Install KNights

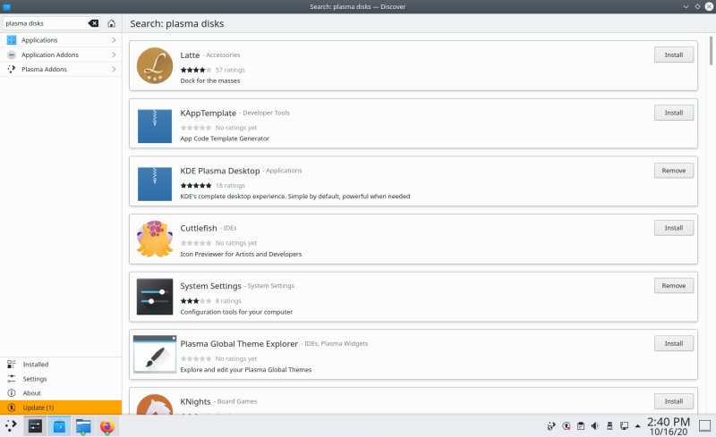(x=674, y=401)
